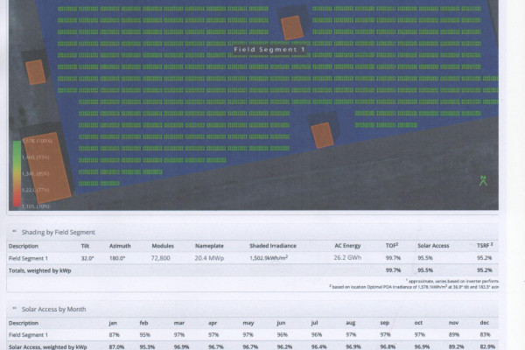Click the irradiance color scale legend
This screenshot has width=525, height=350.
pos(17,171)
